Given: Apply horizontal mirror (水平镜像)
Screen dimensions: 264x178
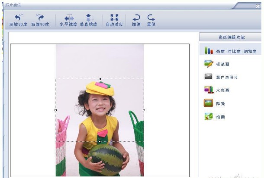Looking at the screenshot, I should tap(68, 18).
